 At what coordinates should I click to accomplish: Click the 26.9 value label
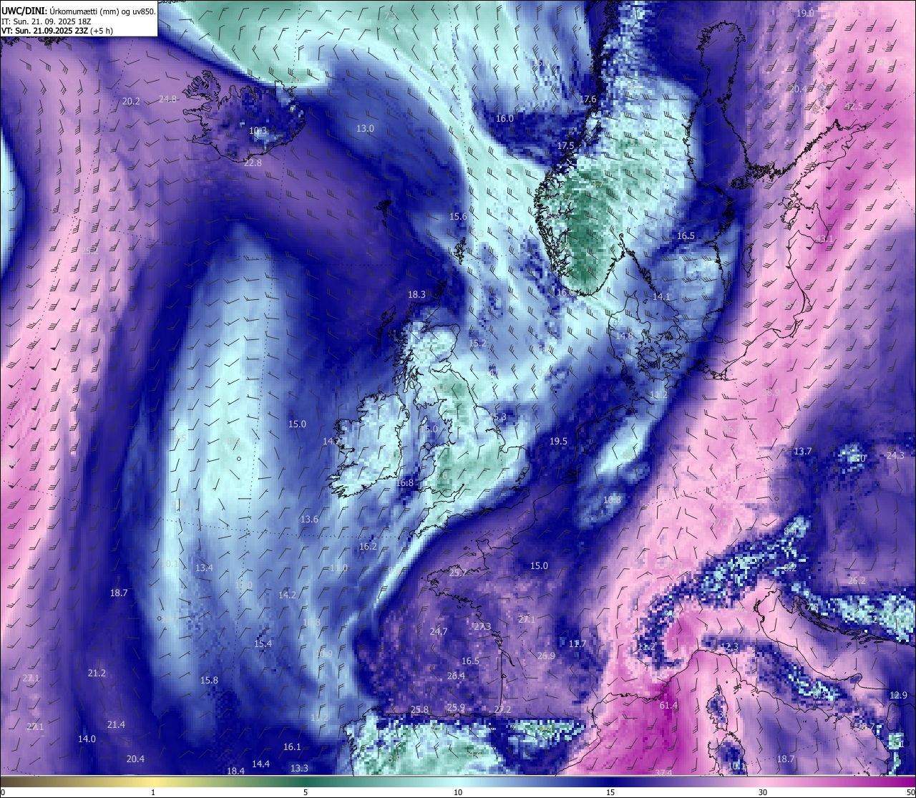[546, 656]
